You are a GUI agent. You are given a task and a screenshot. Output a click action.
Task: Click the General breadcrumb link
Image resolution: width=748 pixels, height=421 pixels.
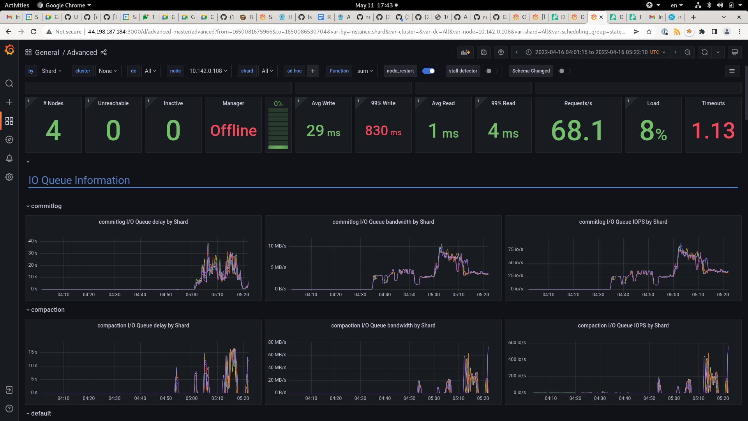(48, 52)
